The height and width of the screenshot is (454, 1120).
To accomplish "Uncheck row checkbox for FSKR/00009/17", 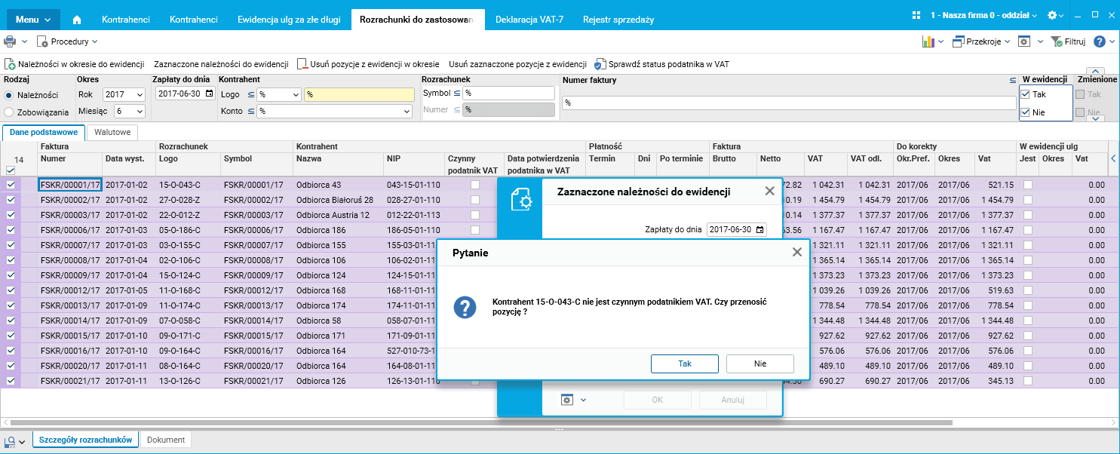I will click(x=11, y=275).
